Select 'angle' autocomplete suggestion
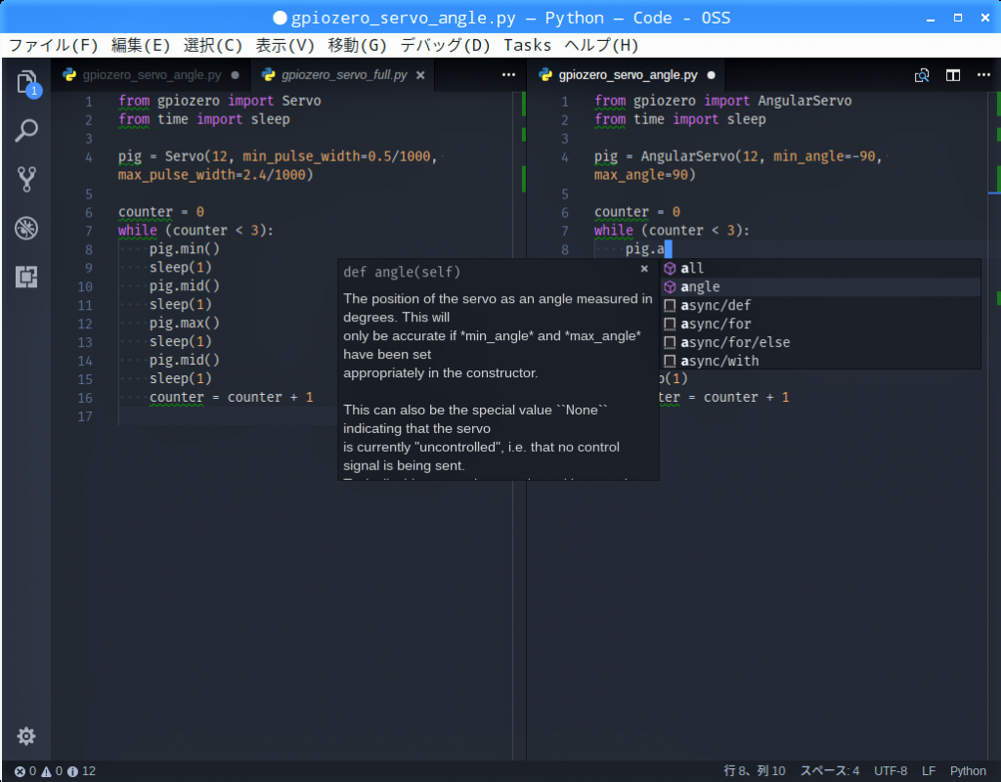 (x=821, y=286)
